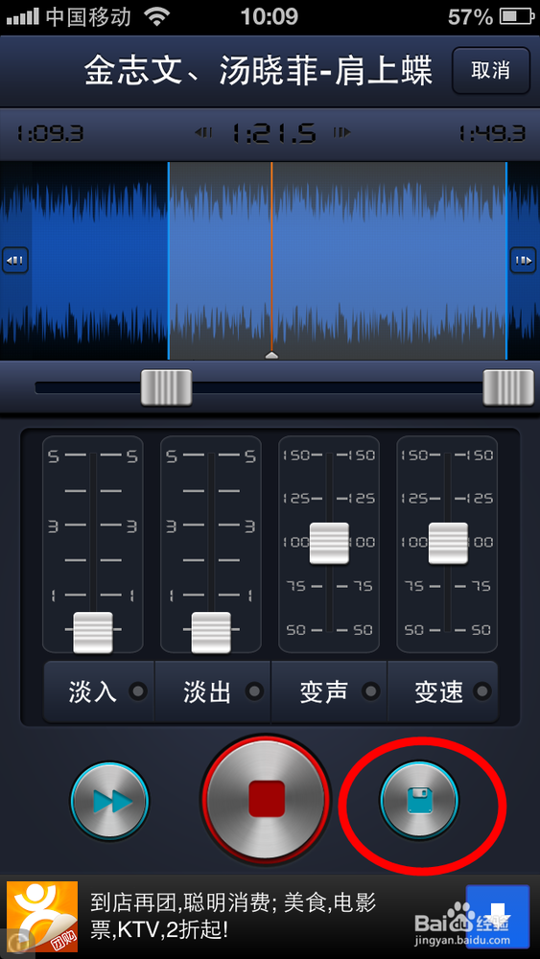This screenshot has width=540, height=959.
Task: Click the right trim range handle
Action: tap(508, 387)
